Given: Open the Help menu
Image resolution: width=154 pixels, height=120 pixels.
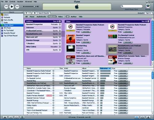Looking at the screenshot, I should tap(35, 2).
